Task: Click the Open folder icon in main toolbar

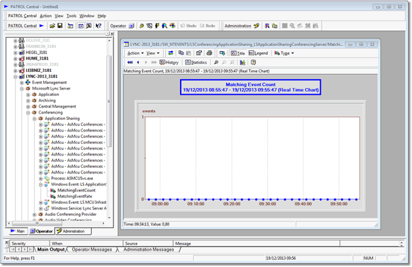Action: point(52,26)
